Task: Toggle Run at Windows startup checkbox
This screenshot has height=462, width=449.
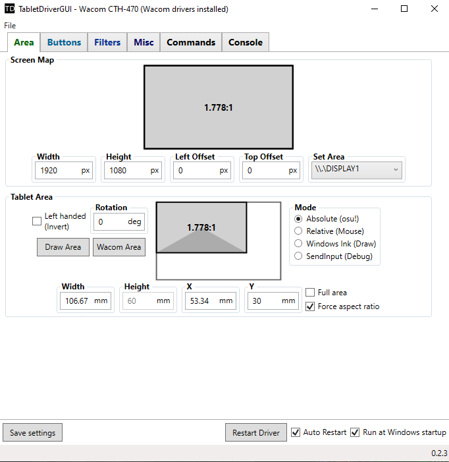Action: tap(355, 432)
